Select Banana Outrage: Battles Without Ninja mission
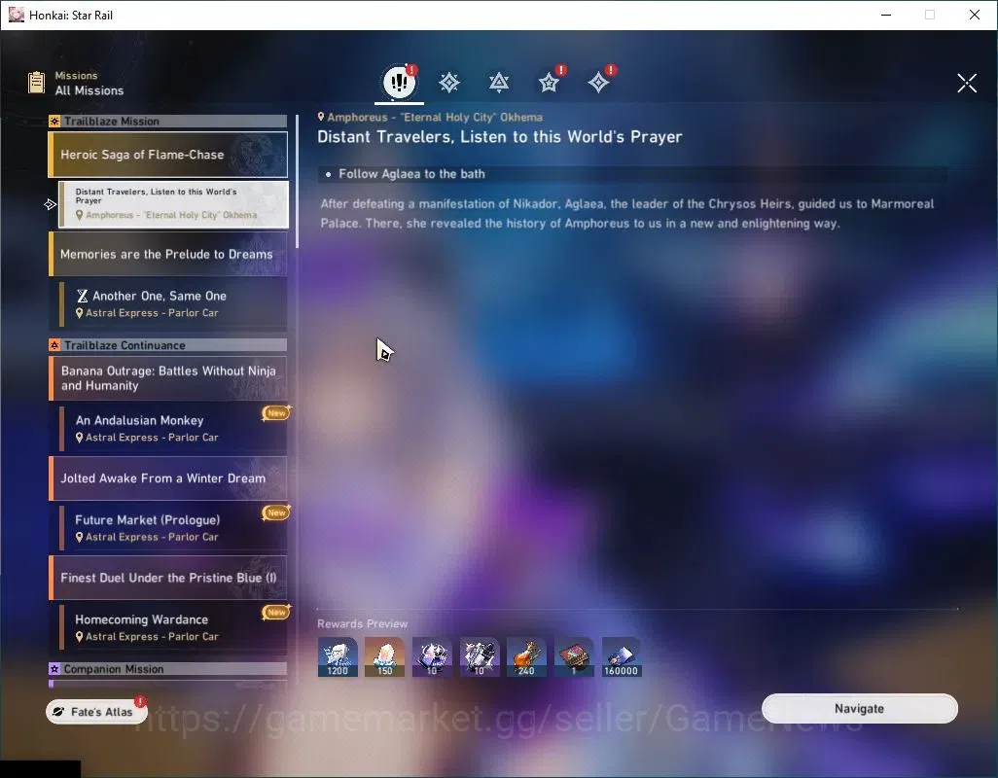The height and width of the screenshot is (778, 998). pos(168,378)
